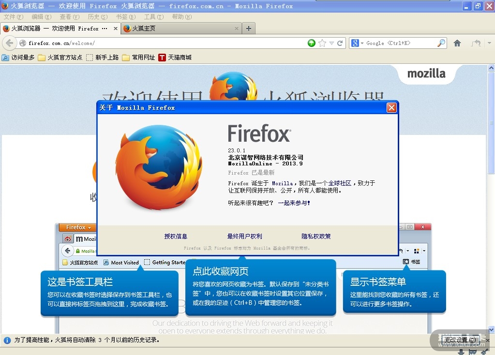This screenshot has height=355, width=495.
Task: Open the 书签 menu
Action: coord(126,17)
